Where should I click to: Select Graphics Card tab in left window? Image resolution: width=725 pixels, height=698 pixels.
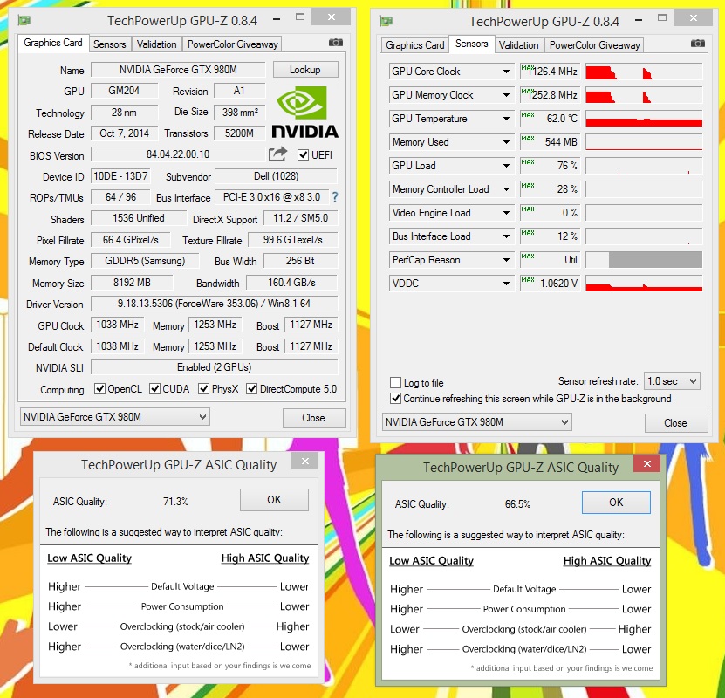[53, 43]
